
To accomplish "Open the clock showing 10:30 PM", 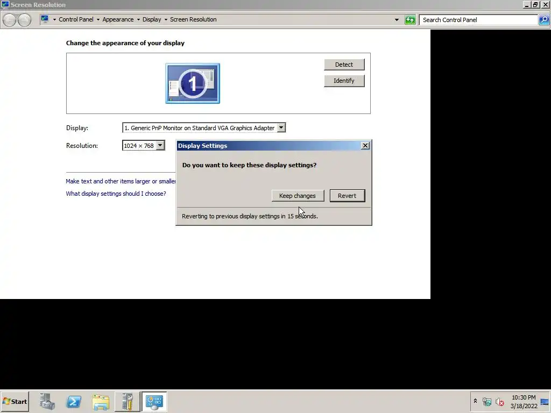I will point(524,401).
